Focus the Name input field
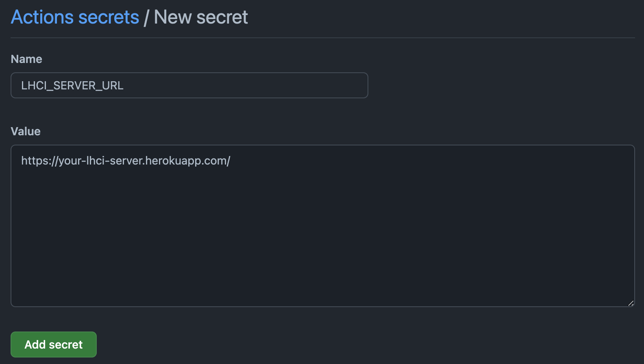Screen dimensions: 644x364 (189, 85)
